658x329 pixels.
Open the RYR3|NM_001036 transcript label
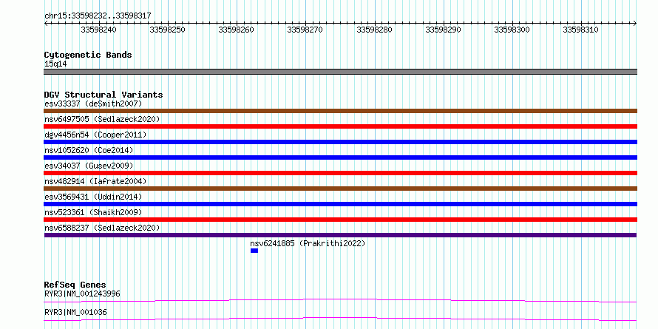coord(75,312)
